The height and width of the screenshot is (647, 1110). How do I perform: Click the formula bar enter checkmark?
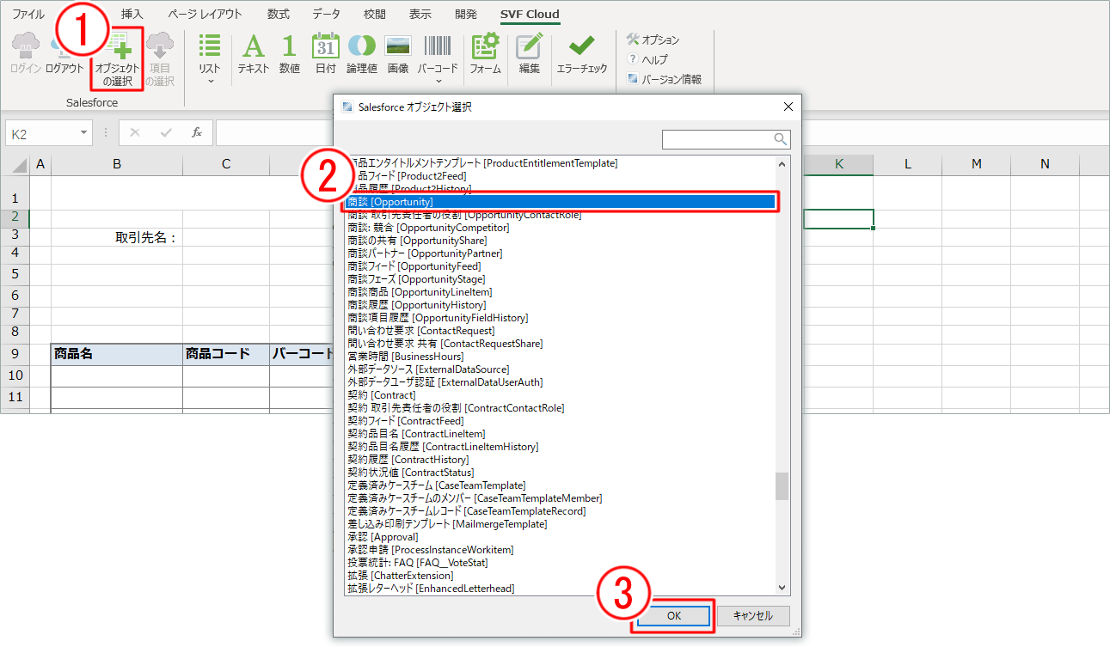pos(166,132)
